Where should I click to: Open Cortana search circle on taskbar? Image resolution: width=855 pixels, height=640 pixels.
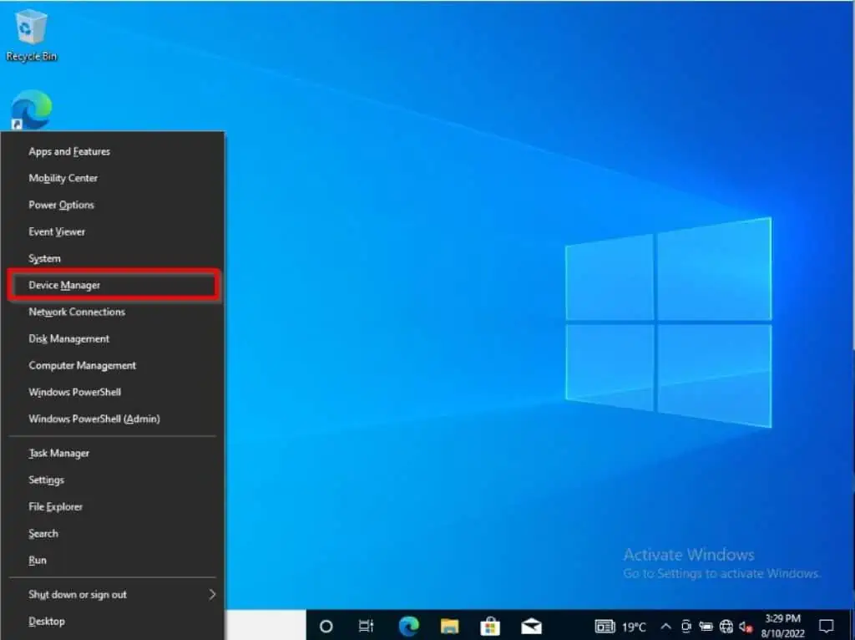click(326, 626)
